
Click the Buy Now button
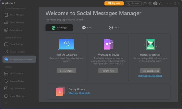[x=114, y=3]
